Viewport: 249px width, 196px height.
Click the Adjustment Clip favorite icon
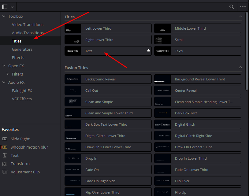tap(5, 172)
